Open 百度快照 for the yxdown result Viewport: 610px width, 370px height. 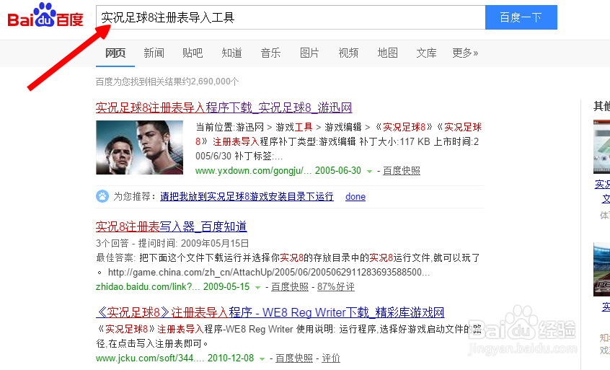pyautogui.click(x=402, y=171)
